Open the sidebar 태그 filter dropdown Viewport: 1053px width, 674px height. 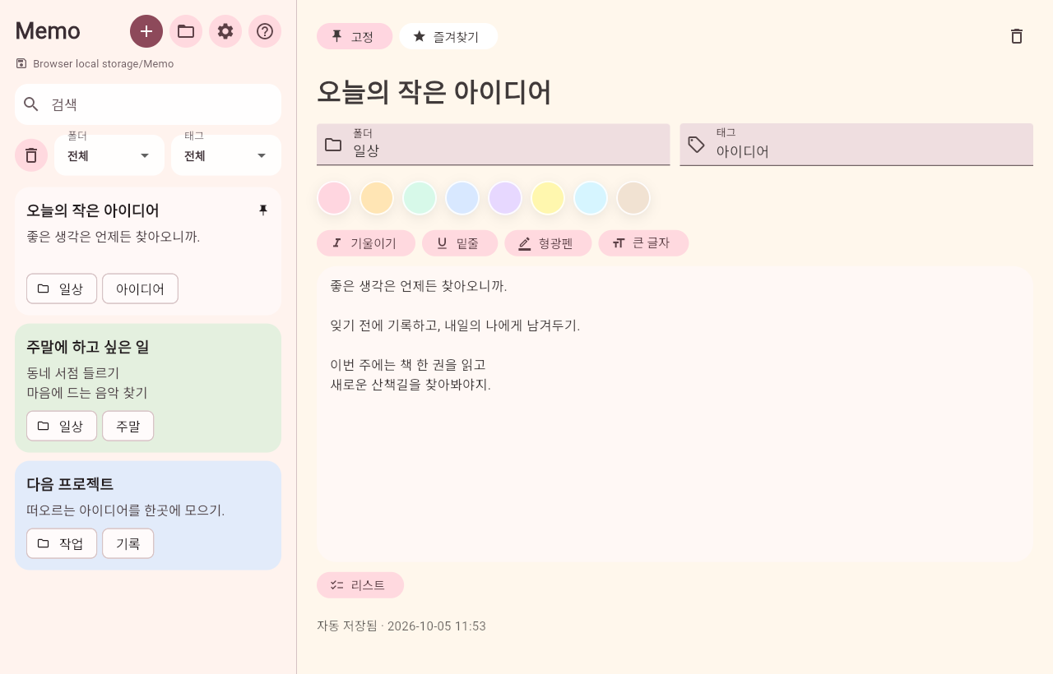(x=226, y=155)
